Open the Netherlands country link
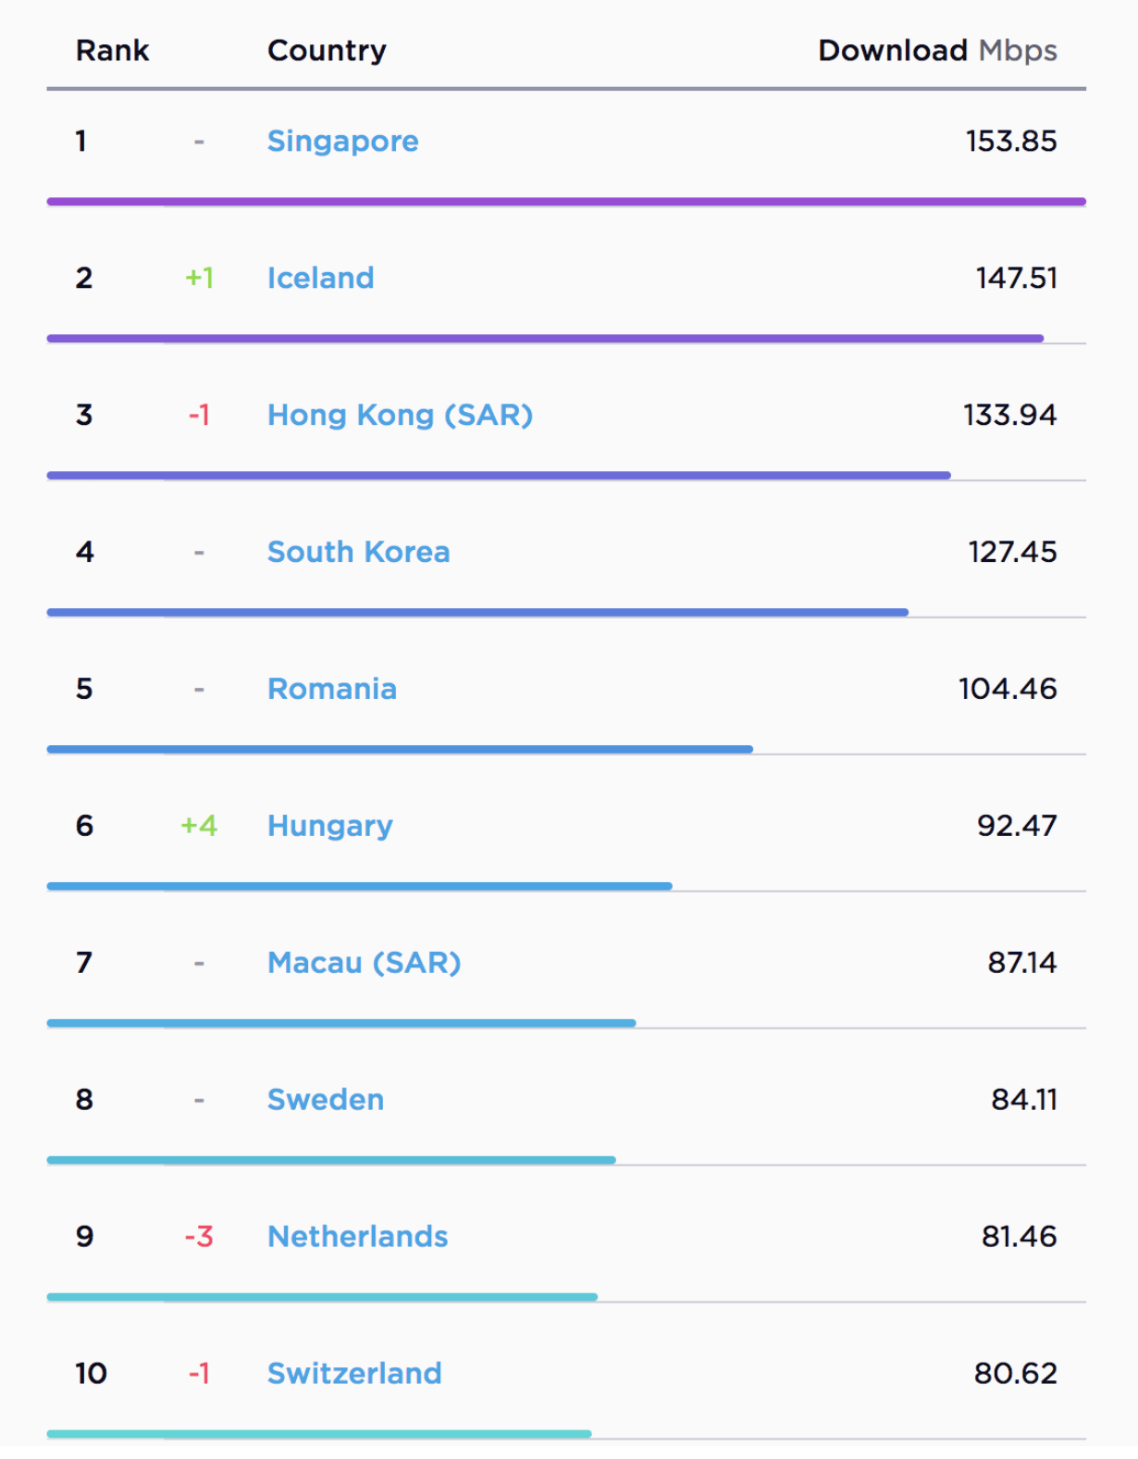The width and height of the screenshot is (1138, 1459). pos(357,1237)
